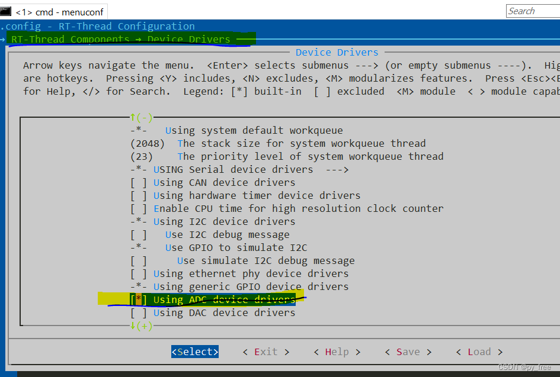560x377 pixels.
Task: Toggle 'Use simulate I2C debug message' checkbox
Action: coord(139,261)
